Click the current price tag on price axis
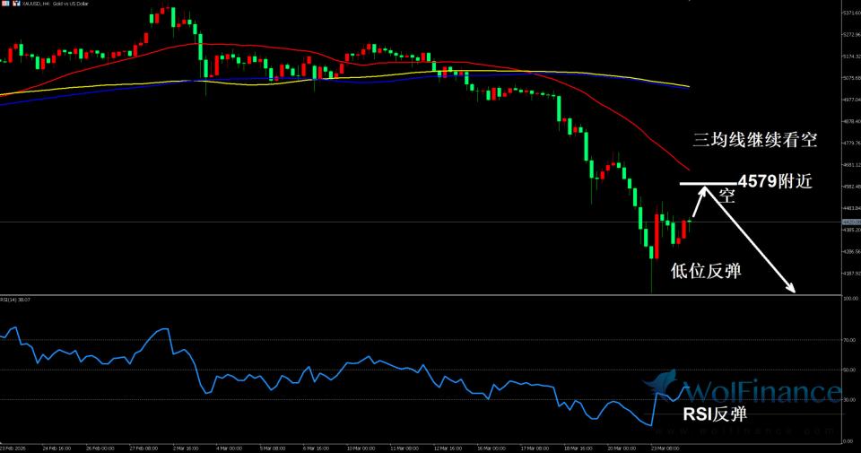This screenshot has width=861, height=453. (x=849, y=222)
